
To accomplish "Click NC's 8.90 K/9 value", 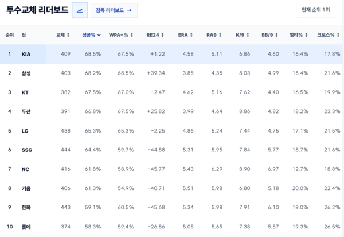I will [244, 169].
